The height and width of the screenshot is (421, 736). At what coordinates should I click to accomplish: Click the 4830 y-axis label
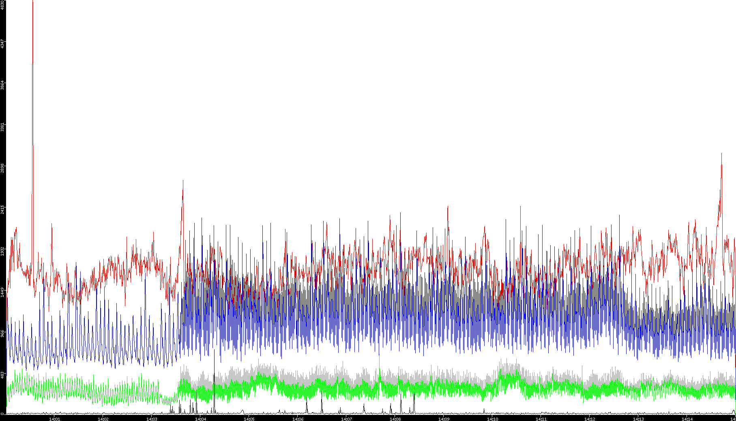2,5
